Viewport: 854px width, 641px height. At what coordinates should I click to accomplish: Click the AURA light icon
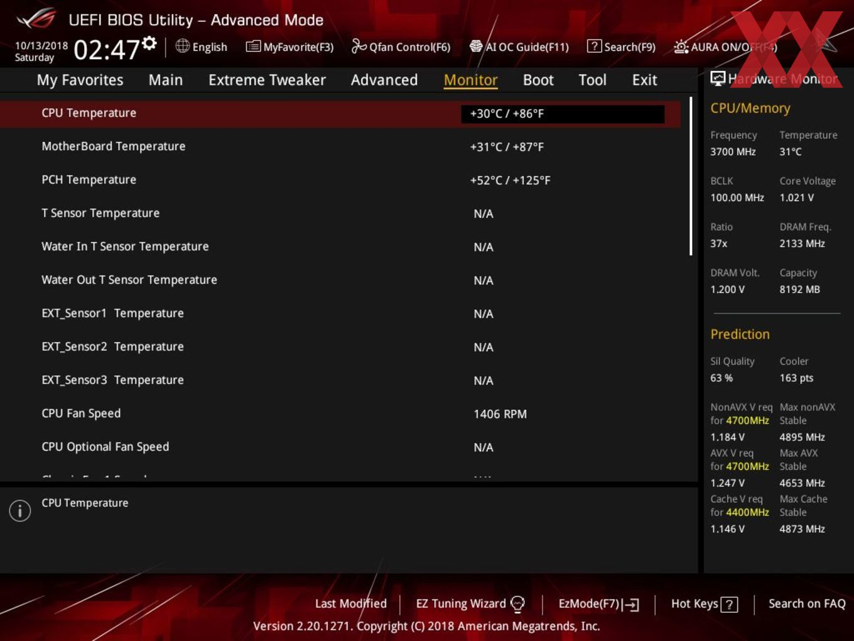coord(681,47)
